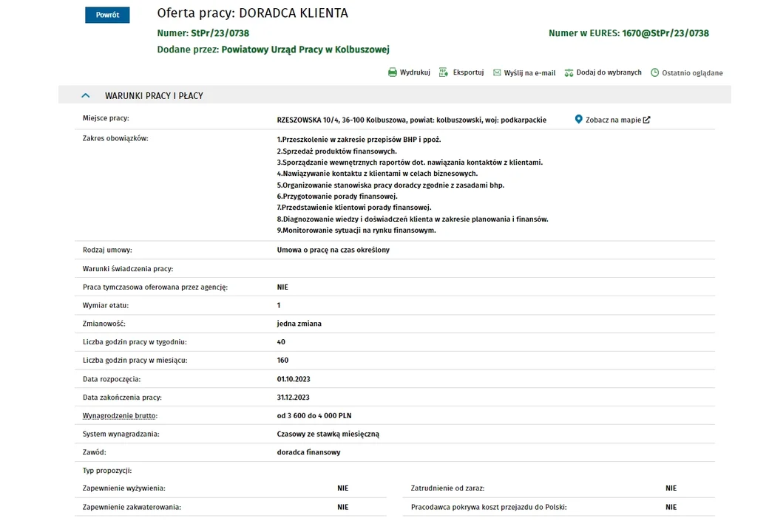Click the Wynagrodzenie brutto underlined label

click(x=120, y=416)
